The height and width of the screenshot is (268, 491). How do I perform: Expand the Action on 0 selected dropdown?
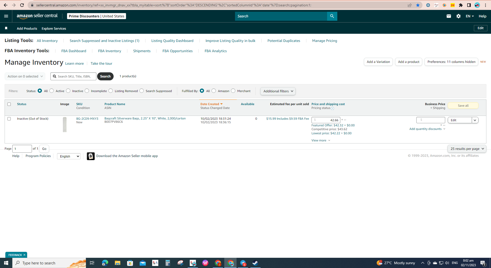point(25,76)
